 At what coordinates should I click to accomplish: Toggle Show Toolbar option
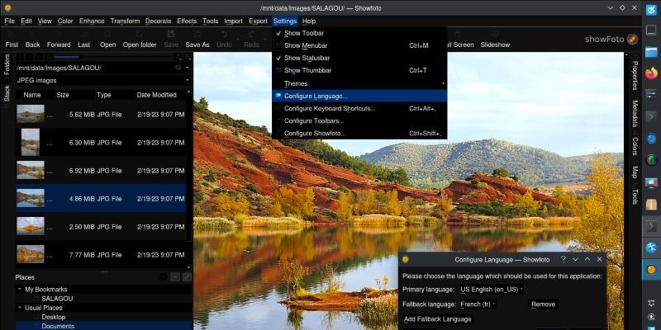pyautogui.click(x=304, y=33)
